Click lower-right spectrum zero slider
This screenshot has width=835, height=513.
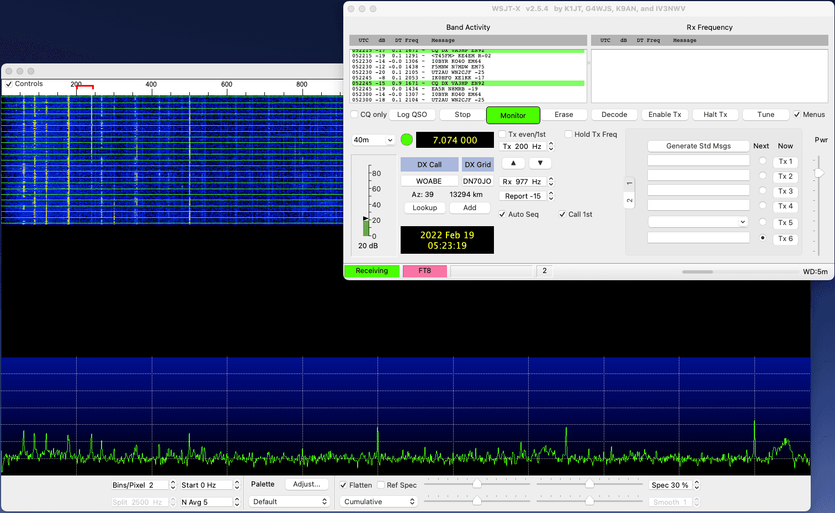click(589, 501)
